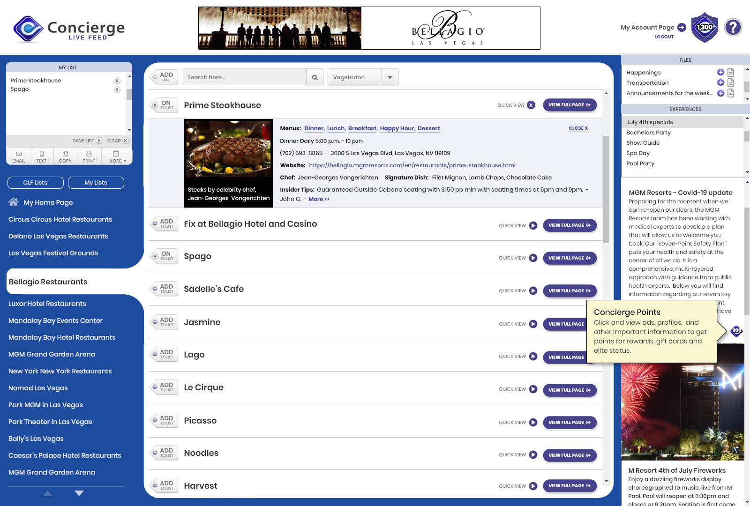Add Transportation file with plus icon
The height and width of the screenshot is (506, 750).
tap(720, 82)
